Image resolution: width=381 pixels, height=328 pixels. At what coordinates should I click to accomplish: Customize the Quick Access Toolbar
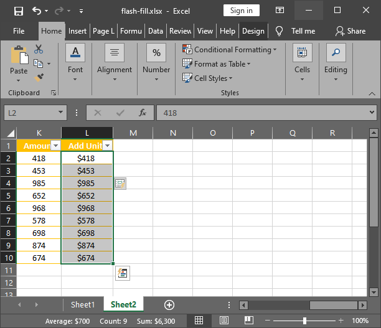coord(81,11)
